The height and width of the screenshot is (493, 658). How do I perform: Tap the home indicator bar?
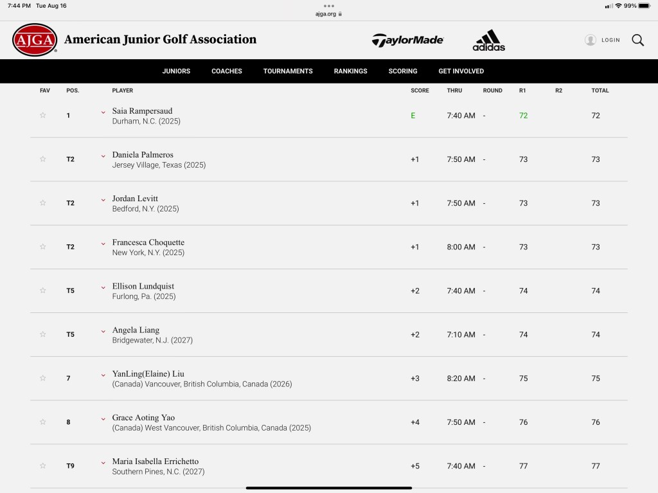[329, 488]
